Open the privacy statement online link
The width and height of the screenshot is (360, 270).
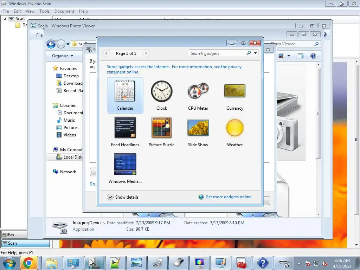tap(174, 69)
